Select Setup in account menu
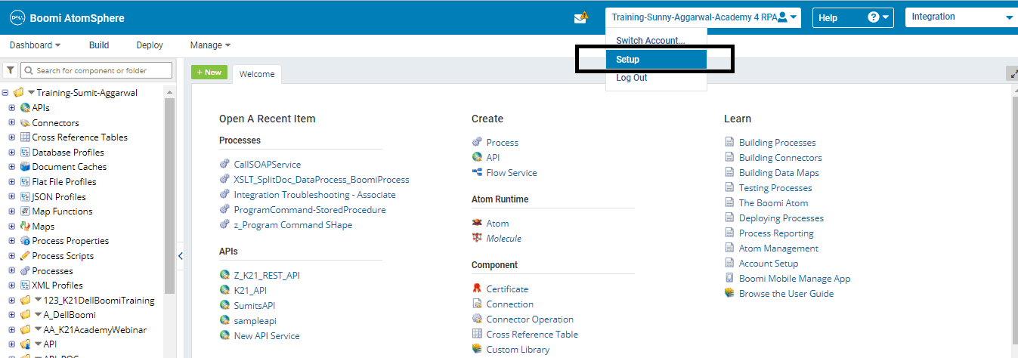Viewport: 1018px width, 358px height. tap(656, 60)
